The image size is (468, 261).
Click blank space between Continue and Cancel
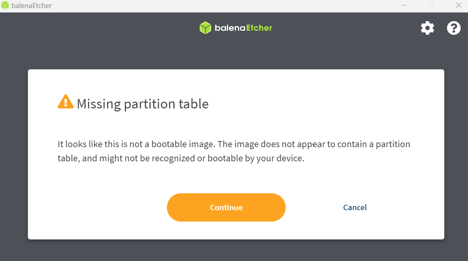(314, 207)
